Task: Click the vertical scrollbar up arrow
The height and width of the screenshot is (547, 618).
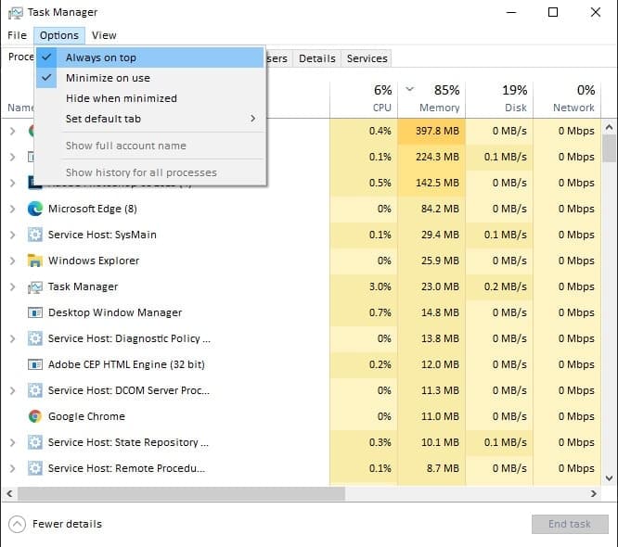Action: tap(610, 127)
